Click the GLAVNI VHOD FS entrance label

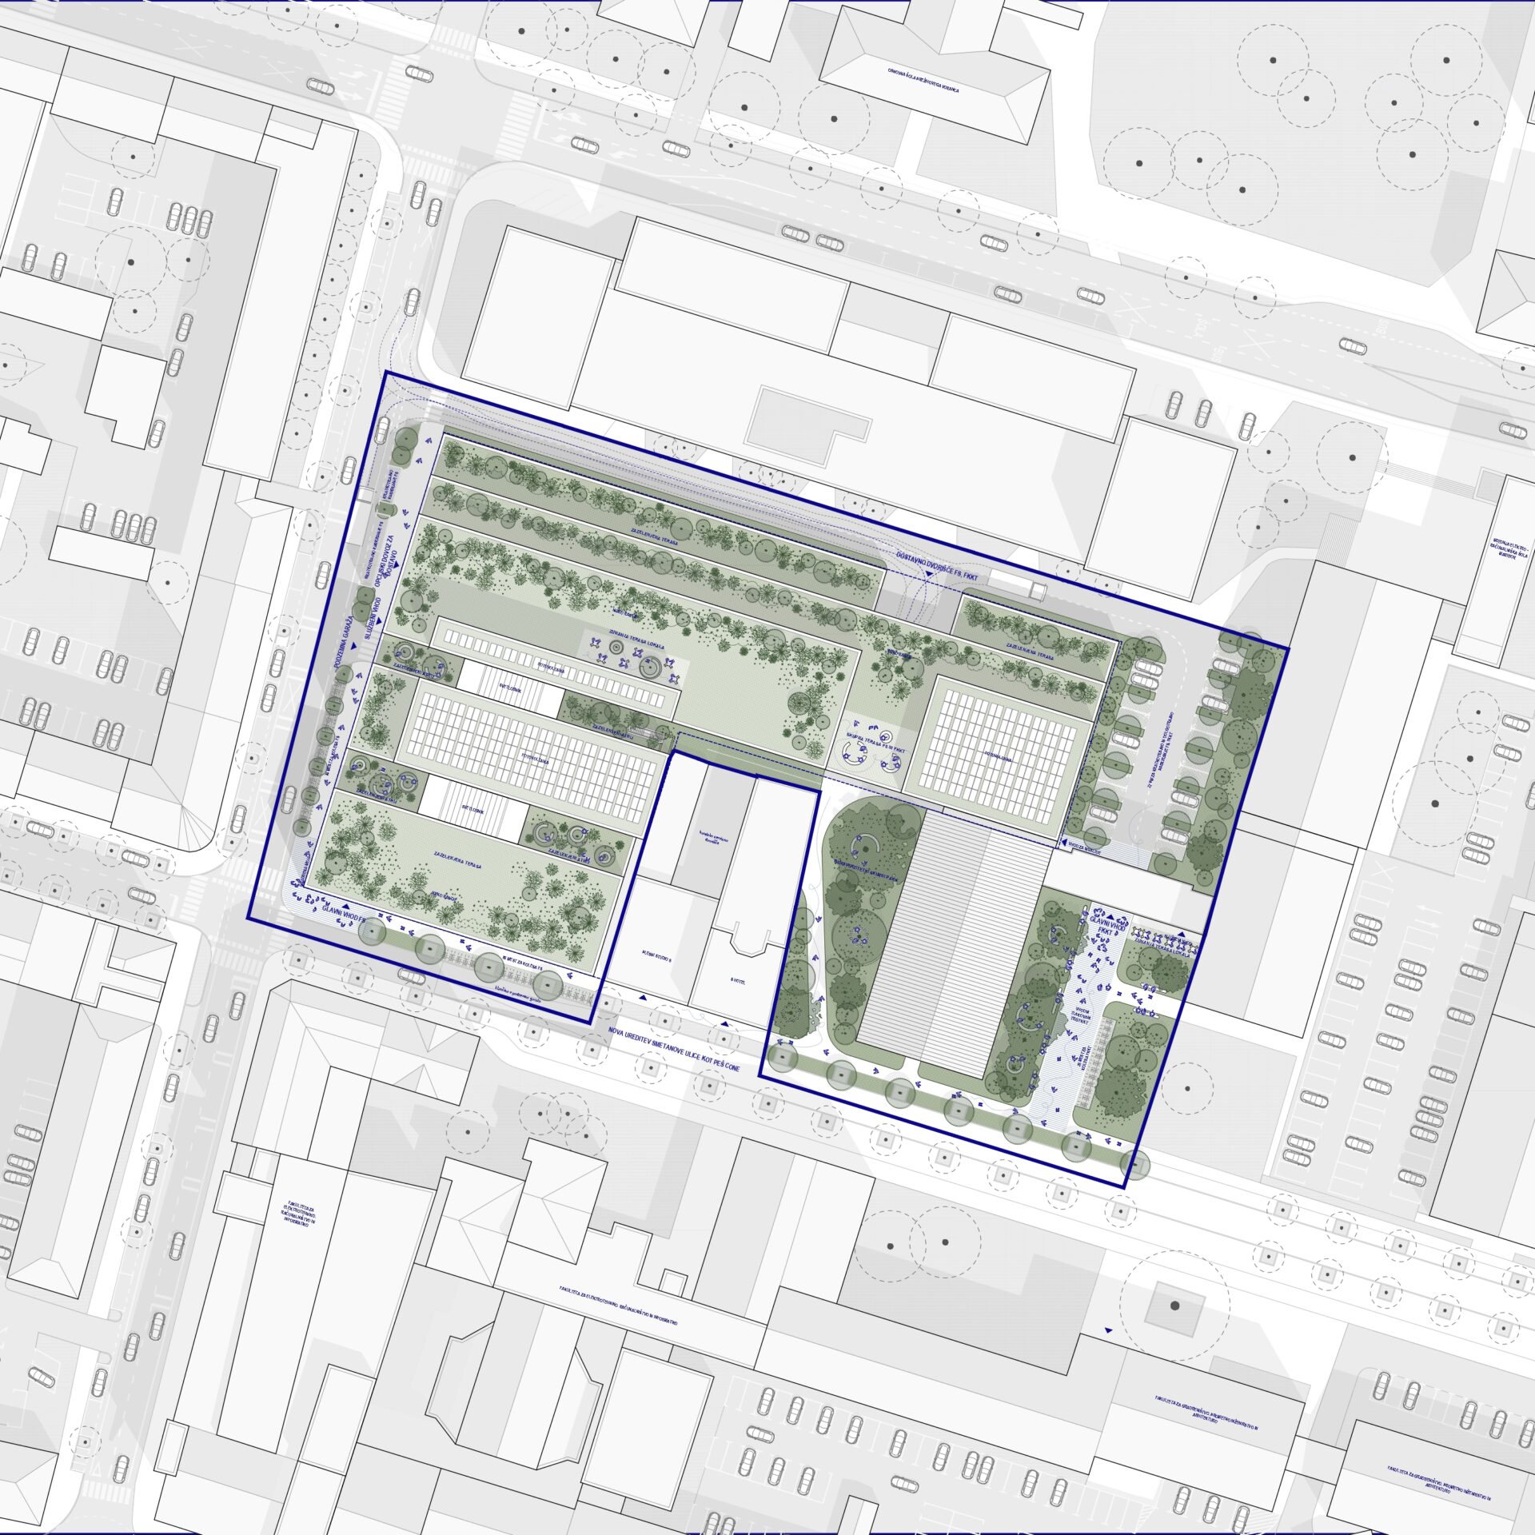[x=344, y=914]
